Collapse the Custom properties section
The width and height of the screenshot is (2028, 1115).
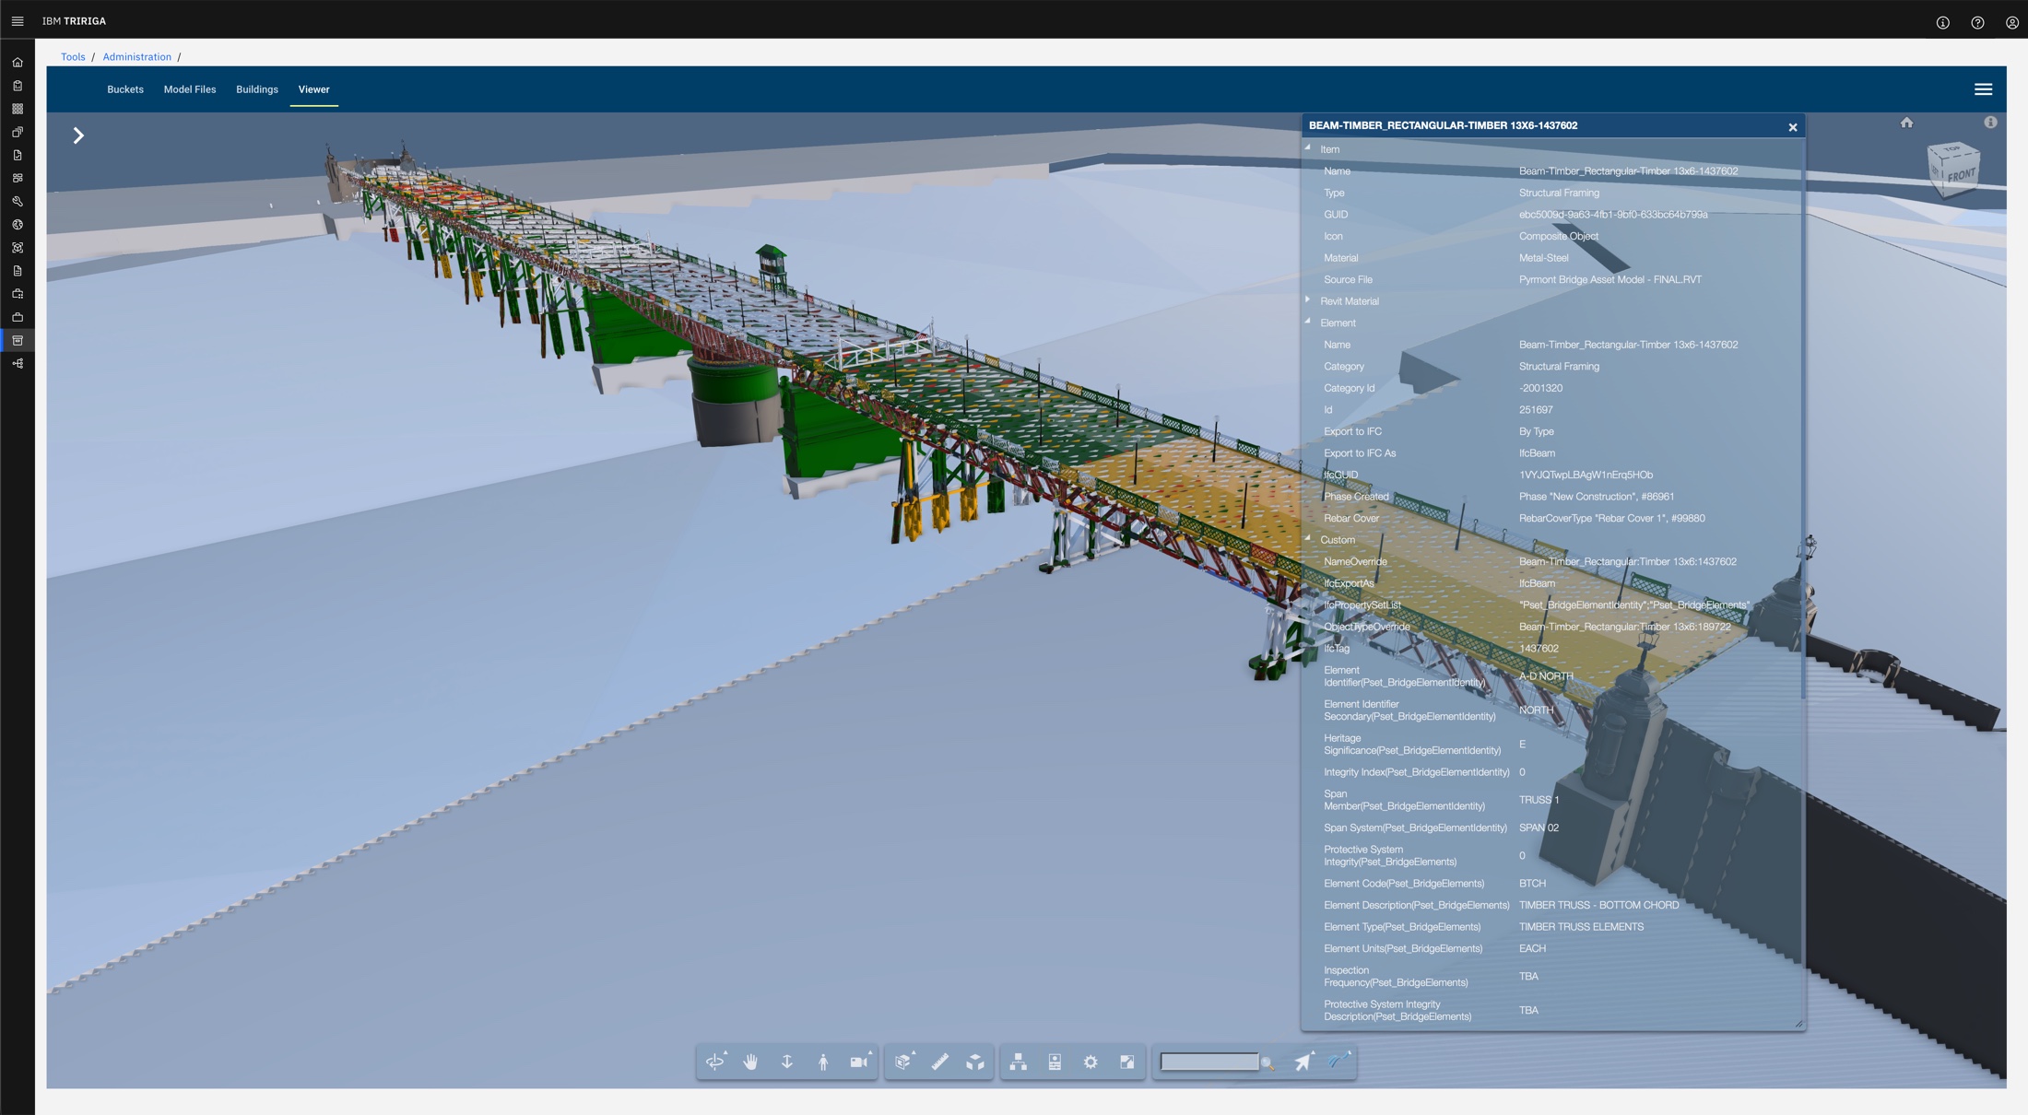(1308, 538)
